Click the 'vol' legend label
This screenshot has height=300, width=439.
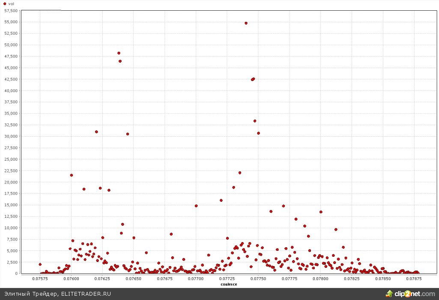tap(11, 4)
